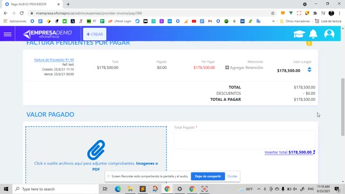The width and height of the screenshot is (345, 194).
Task: Click the paperclip attach icon
Action: tap(96, 150)
